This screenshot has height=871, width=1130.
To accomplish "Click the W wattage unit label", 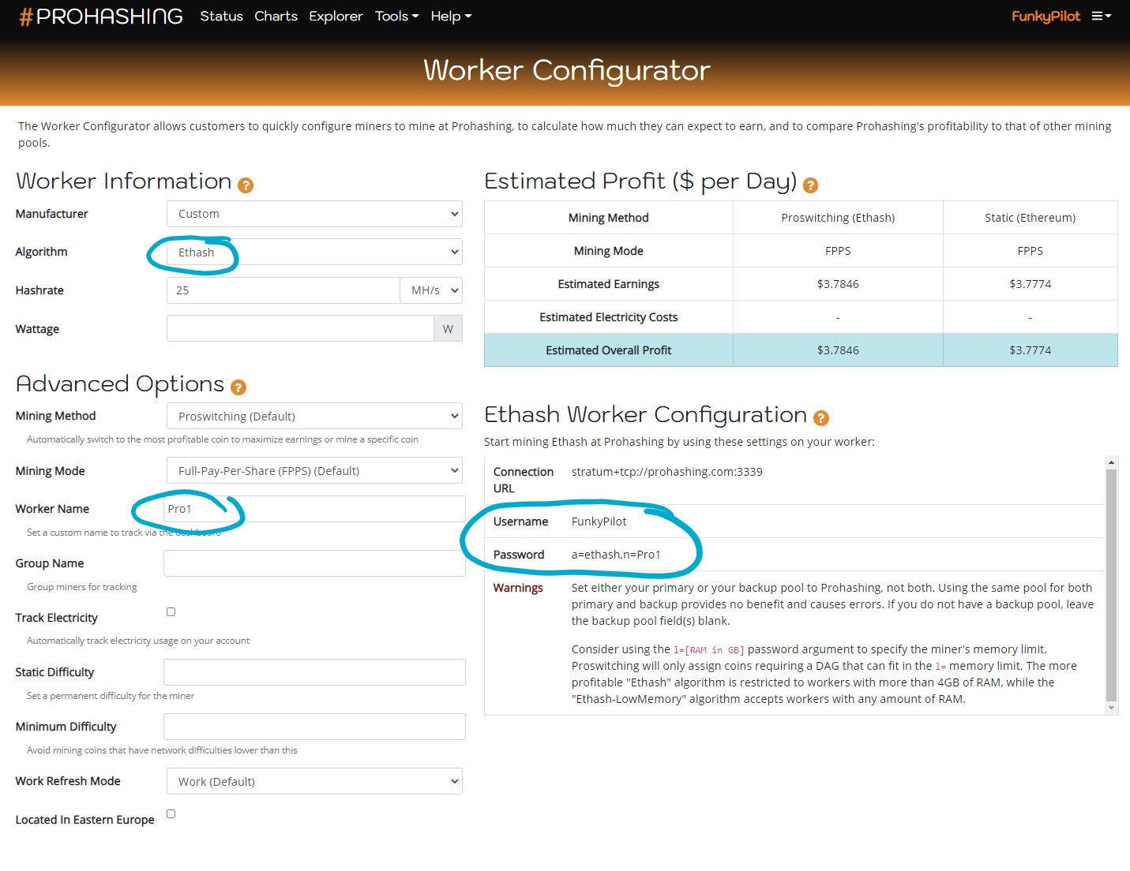I will coord(449,328).
